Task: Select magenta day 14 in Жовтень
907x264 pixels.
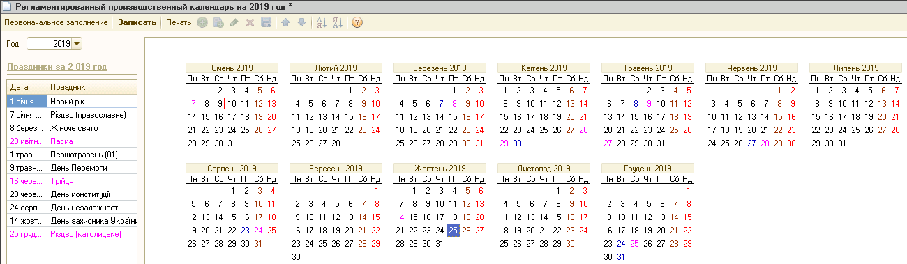Action: (x=400, y=217)
